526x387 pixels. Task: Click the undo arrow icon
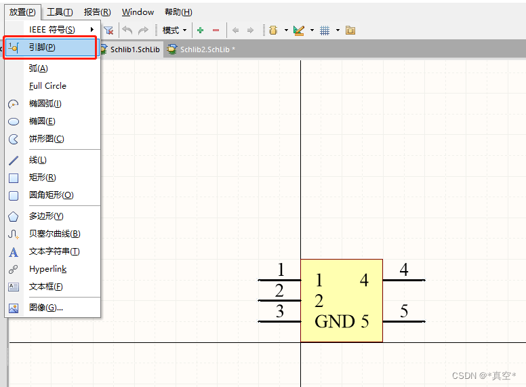click(127, 30)
